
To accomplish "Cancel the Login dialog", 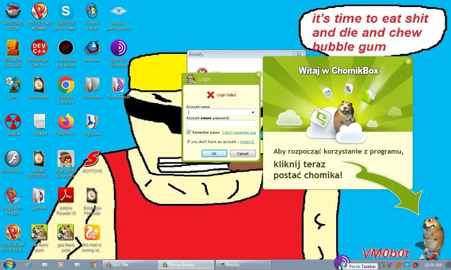I will [x=243, y=154].
